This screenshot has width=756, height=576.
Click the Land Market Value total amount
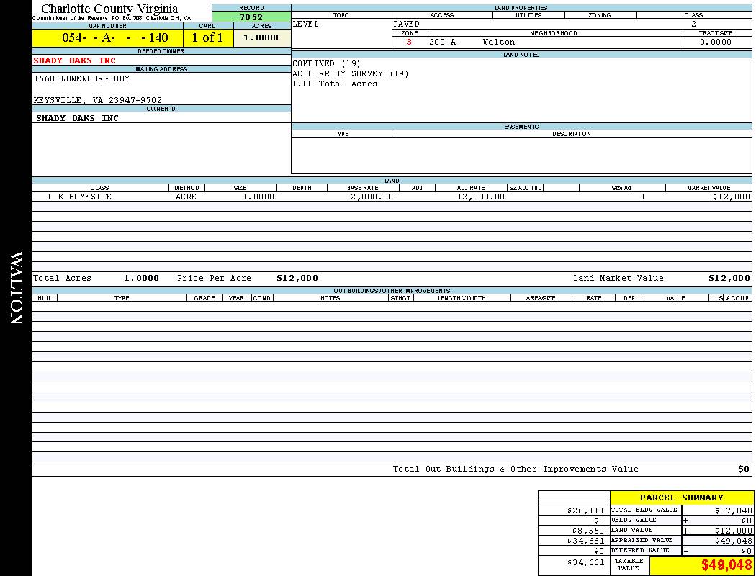point(729,278)
